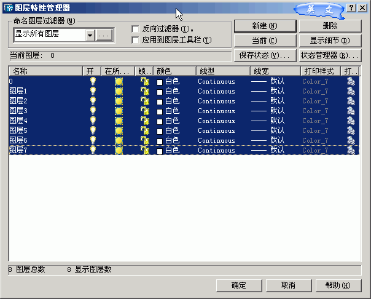Freeze 图层5 via its sun icon
This screenshot has width=371, height=299.
[119, 131]
